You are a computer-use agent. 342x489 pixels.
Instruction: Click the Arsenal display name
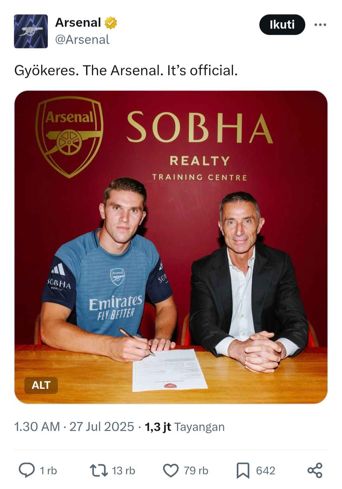pyautogui.click(x=78, y=23)
